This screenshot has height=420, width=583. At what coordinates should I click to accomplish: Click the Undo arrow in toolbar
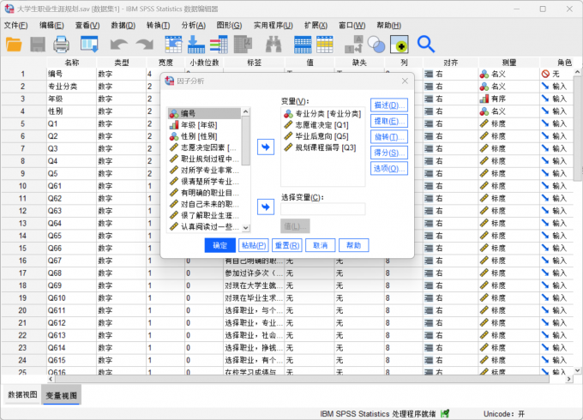(x=117, y=44)
